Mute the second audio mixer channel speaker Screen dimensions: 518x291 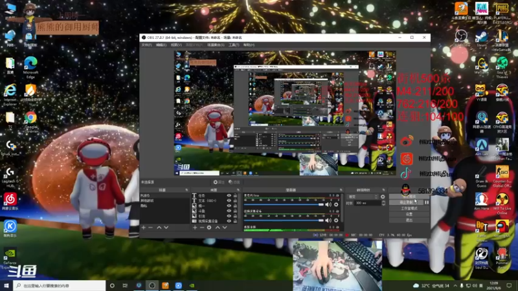(328, 220)
